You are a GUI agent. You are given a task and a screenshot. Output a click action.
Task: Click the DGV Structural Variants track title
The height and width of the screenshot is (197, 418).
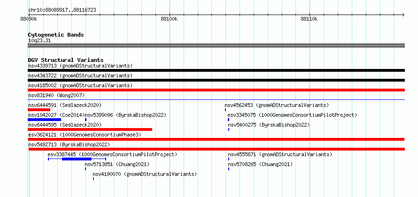point(66,60)
